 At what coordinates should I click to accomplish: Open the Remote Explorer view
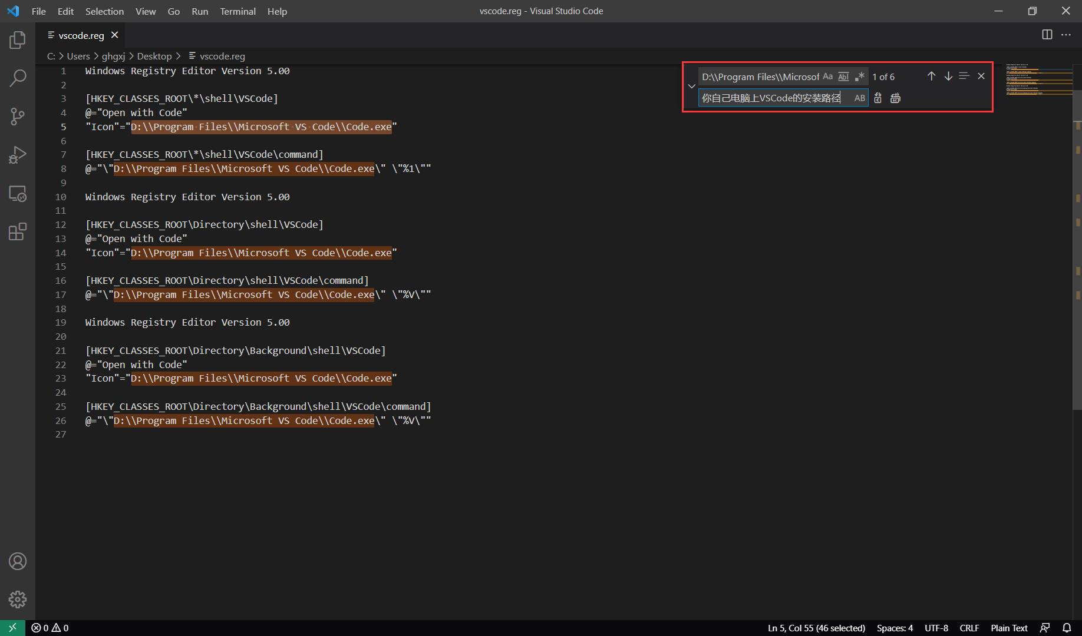(18, 193)
